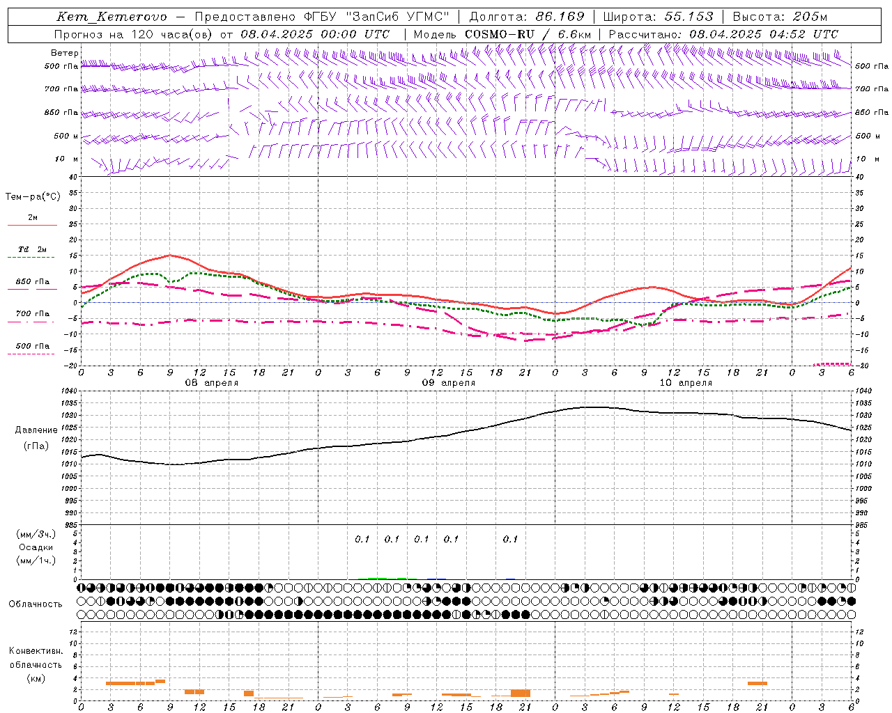The height and width of the screenshot is (713, 892).
Task: Click the (мм/3ч.) precipitation unit label
Action: click(36, 534)
